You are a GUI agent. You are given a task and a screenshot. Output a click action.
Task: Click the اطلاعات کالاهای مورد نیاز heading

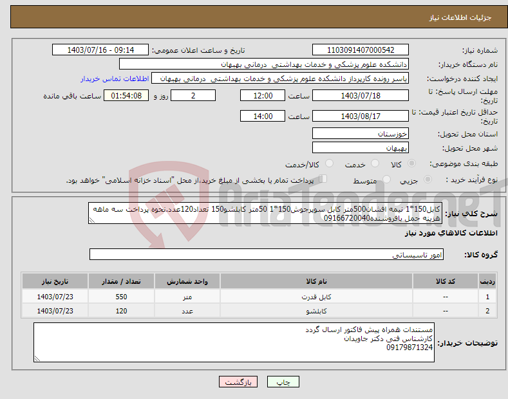coord(451,233)
